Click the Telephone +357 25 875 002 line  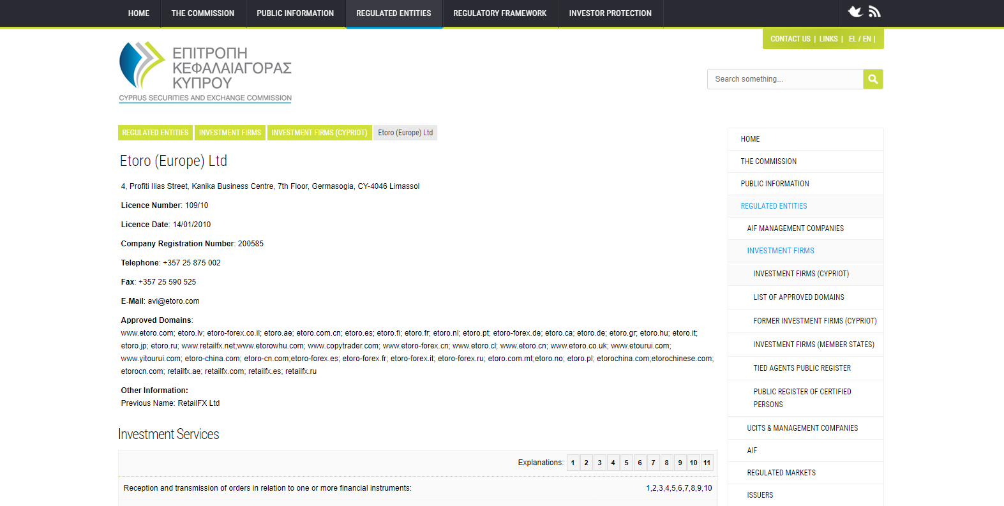tap(171, 263)
